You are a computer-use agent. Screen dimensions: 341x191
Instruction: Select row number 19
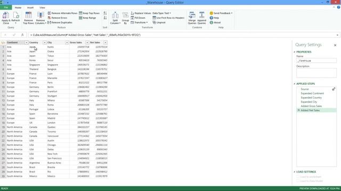3,127
